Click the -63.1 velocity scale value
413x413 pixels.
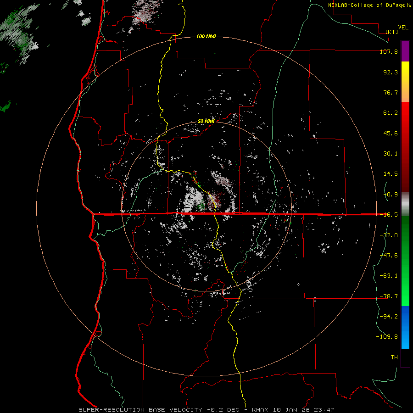click(389, 276)
